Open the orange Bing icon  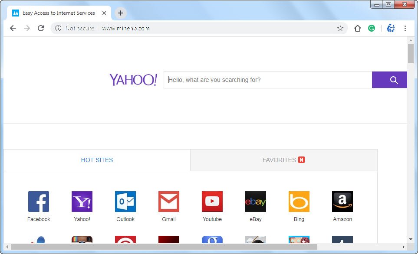click(x=299, y=202)
